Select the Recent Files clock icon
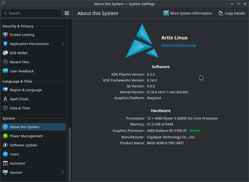The width and height of the screenshot is (249, 182). pyautogui.click(x=5, y=62)
